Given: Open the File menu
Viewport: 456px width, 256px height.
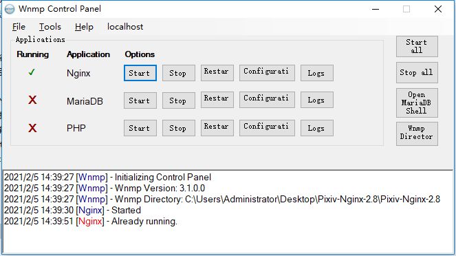Looking at the screenshot, I should [x=19, y=27].
